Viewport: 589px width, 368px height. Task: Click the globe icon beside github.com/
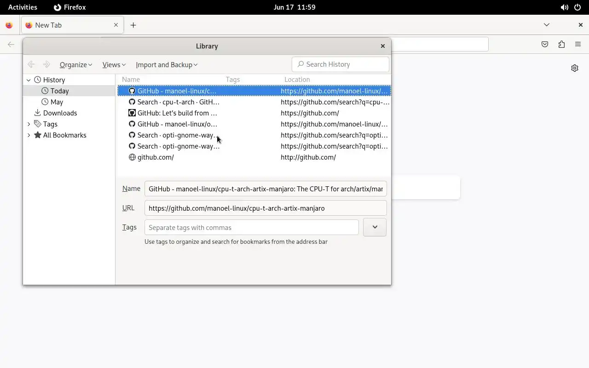coord(132,157)
